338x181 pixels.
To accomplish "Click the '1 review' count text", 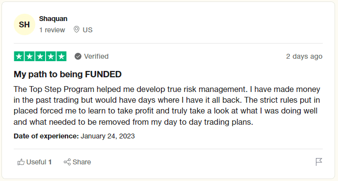I will pos(52,30).
